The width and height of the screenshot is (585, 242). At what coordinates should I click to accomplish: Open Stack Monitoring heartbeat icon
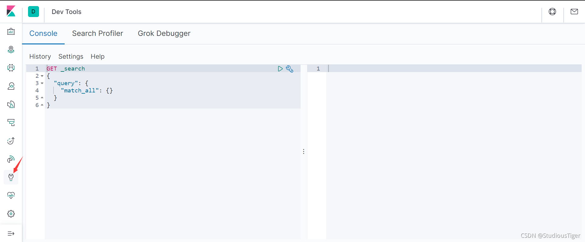click(11, 195)
